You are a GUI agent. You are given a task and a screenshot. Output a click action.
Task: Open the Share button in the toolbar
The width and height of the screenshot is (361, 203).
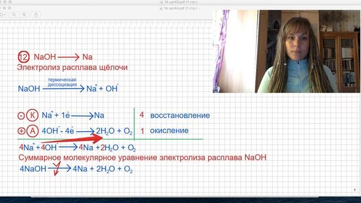click(36, 15)
